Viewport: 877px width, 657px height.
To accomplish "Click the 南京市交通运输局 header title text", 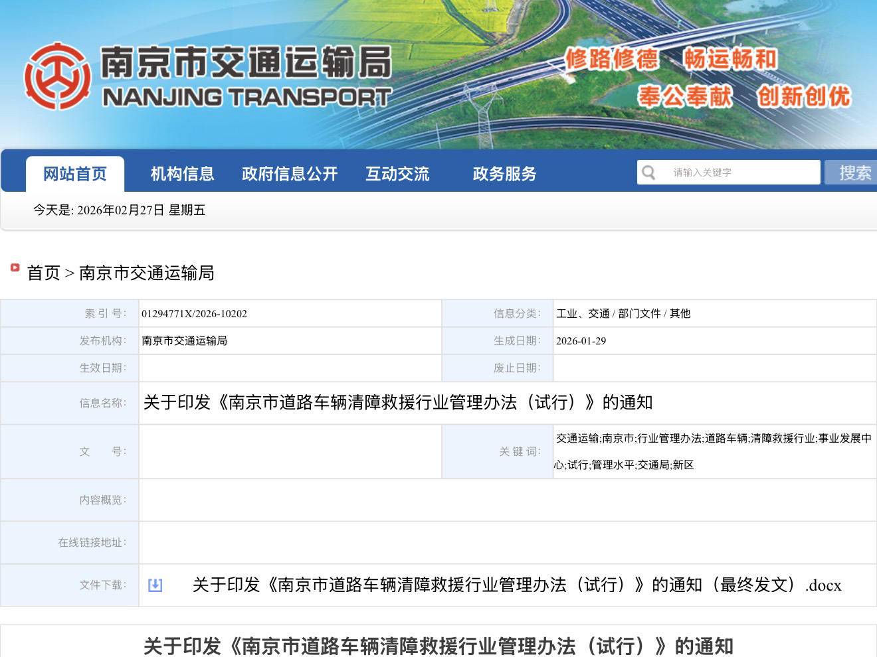I will [246, 63].
